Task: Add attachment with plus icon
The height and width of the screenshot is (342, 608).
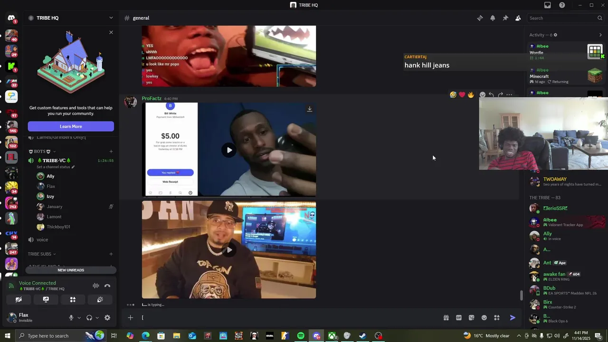Action: 130,318
